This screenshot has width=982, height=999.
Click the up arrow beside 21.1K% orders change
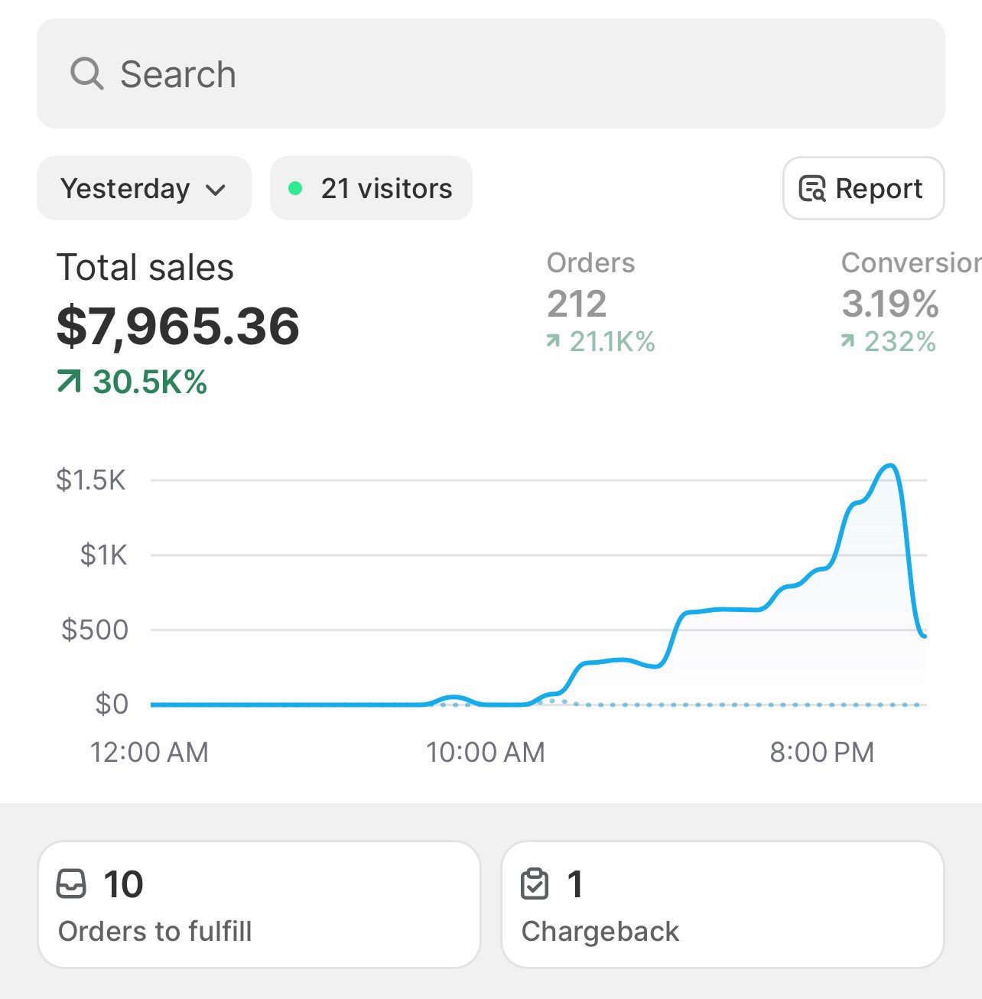pos(553,342)
